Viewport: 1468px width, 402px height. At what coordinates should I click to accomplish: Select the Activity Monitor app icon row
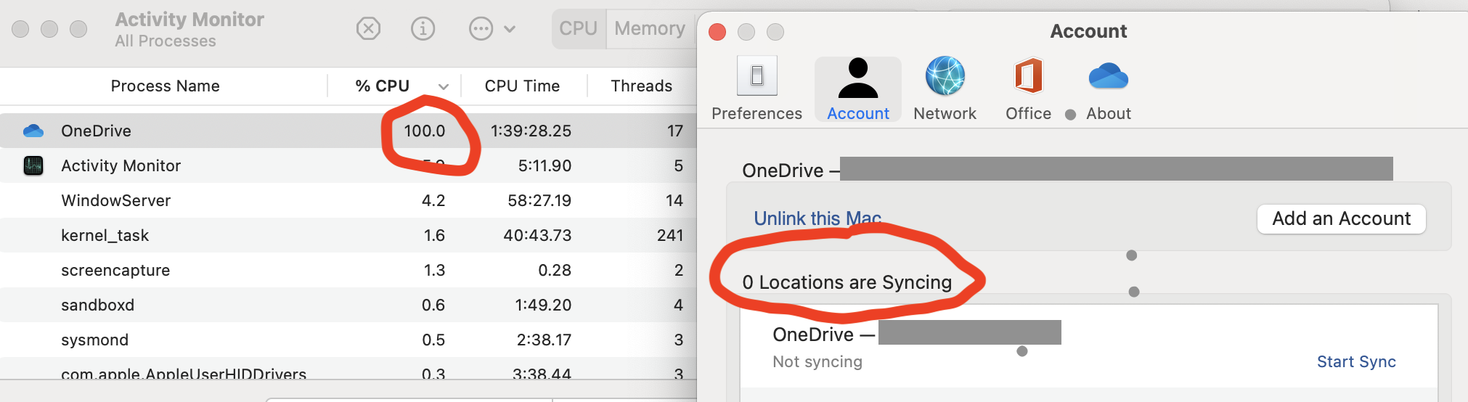[348, 165]
